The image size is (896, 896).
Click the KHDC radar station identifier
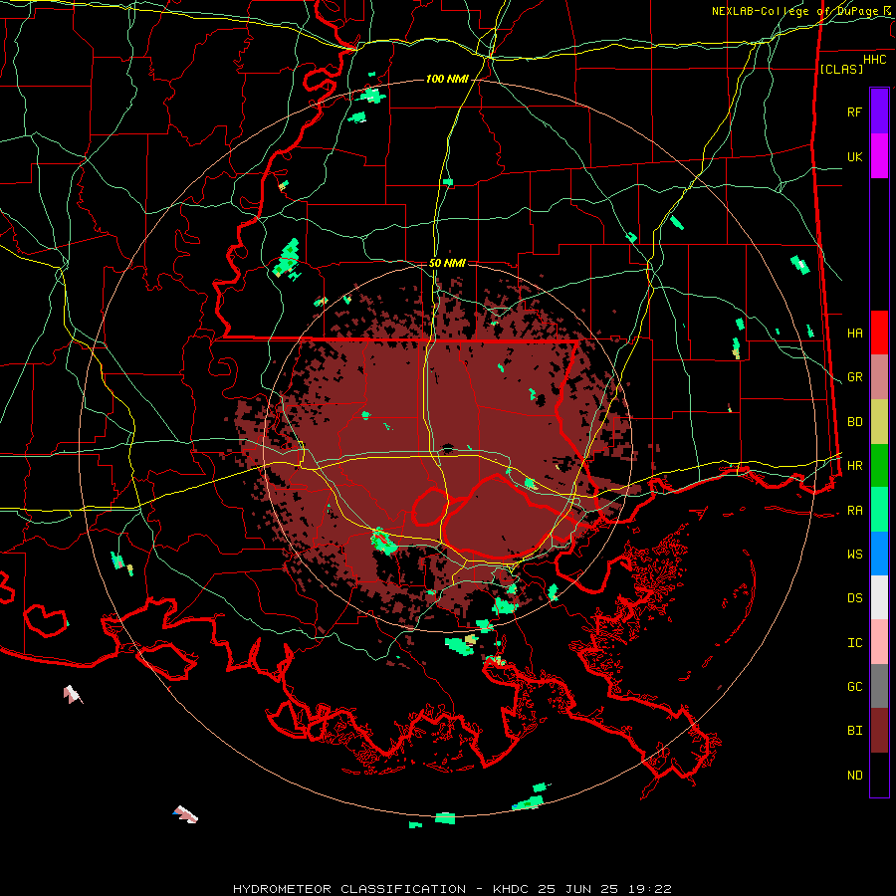[512, 889]
